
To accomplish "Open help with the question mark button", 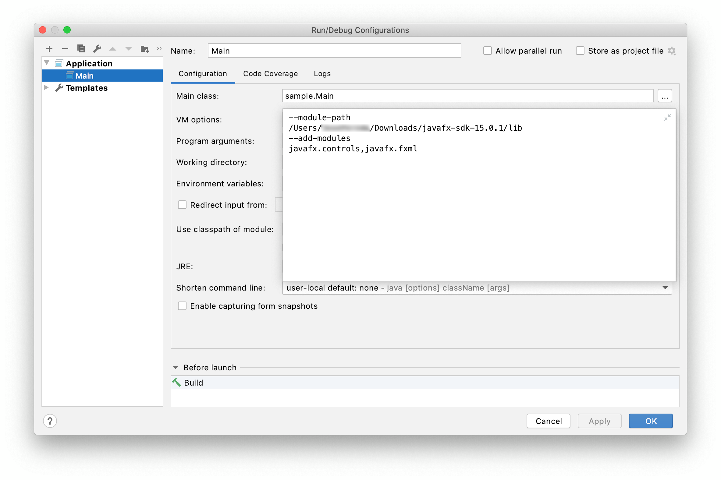I will coord(50,421).
